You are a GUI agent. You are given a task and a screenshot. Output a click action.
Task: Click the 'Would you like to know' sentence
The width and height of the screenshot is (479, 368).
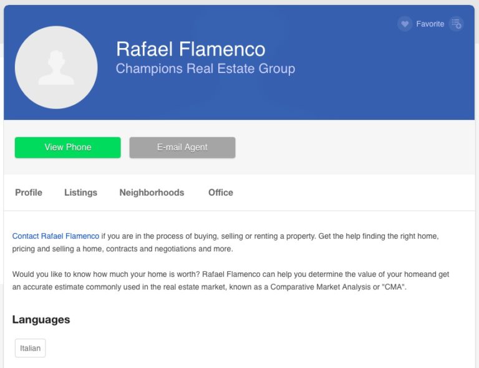tap(106, 274)
